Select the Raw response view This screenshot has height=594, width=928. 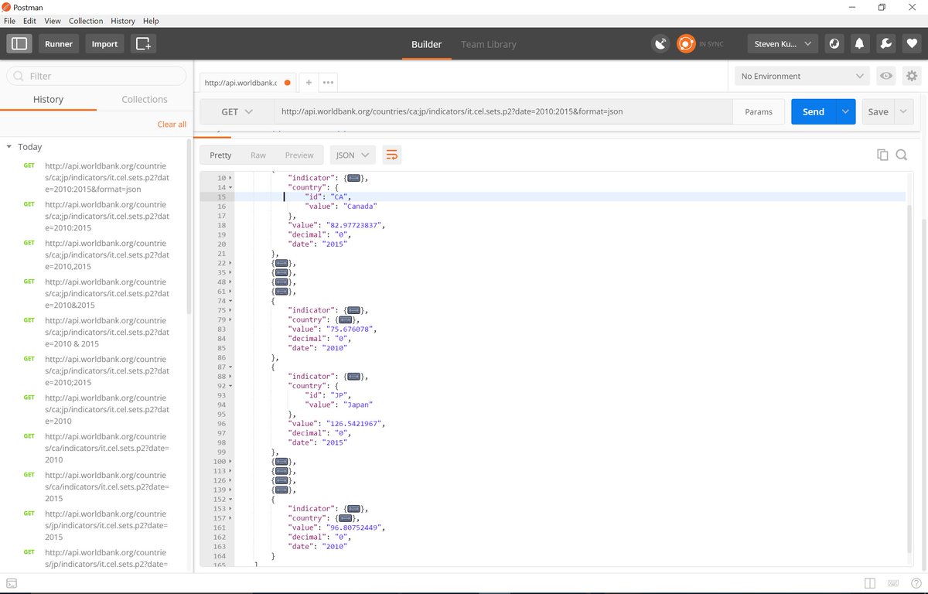(x=258, y=155)
